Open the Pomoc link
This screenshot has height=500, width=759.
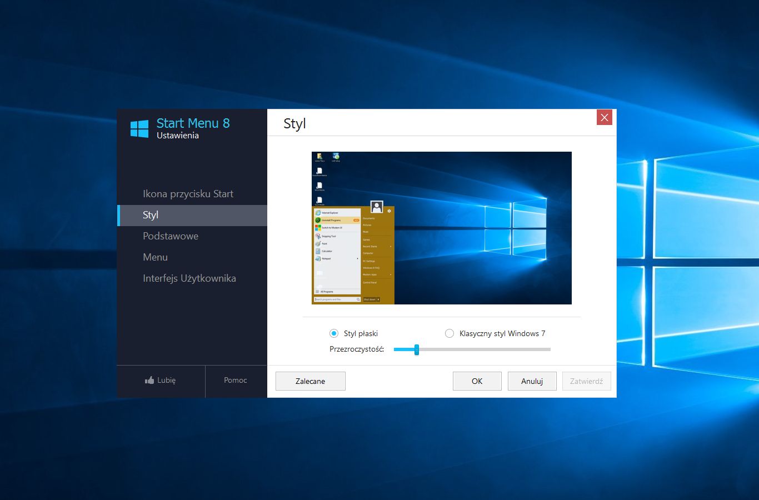(x=236, y=380)
